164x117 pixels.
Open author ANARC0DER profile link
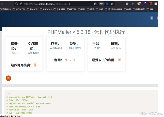[x=56, y=48]
